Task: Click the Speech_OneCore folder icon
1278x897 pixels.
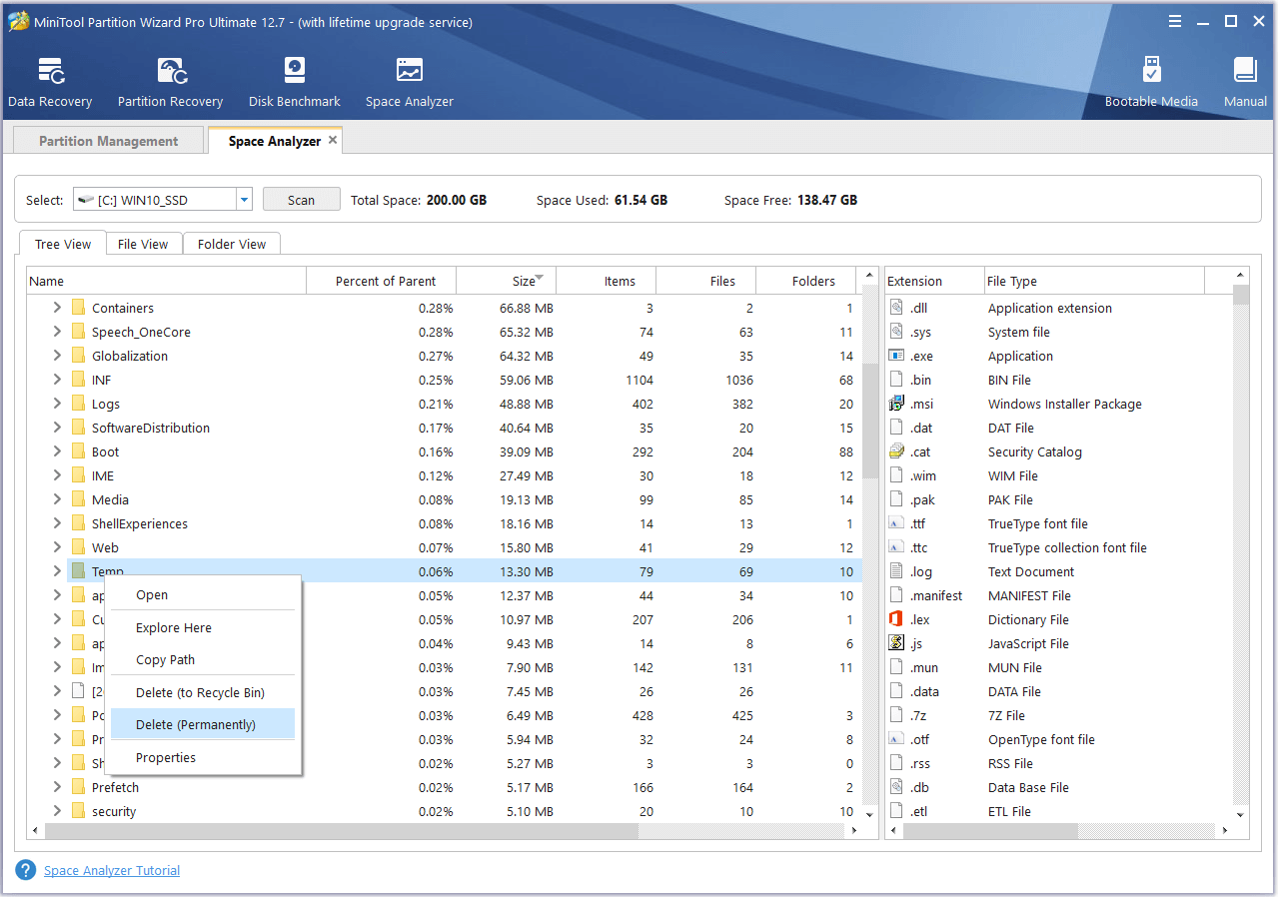Action: [78, 333]
